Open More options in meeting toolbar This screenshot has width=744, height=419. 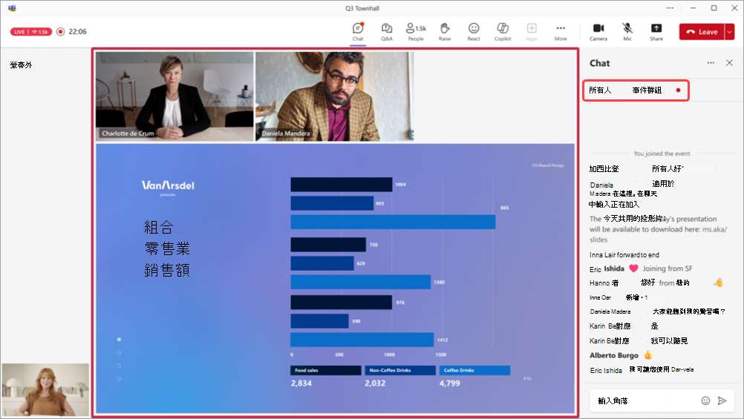561,32
